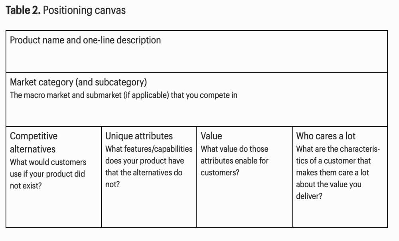The height and width of the screenshot is (241, 399).
Task: Select the 'Unique attributes' heading
Action: tap(139, 136)
